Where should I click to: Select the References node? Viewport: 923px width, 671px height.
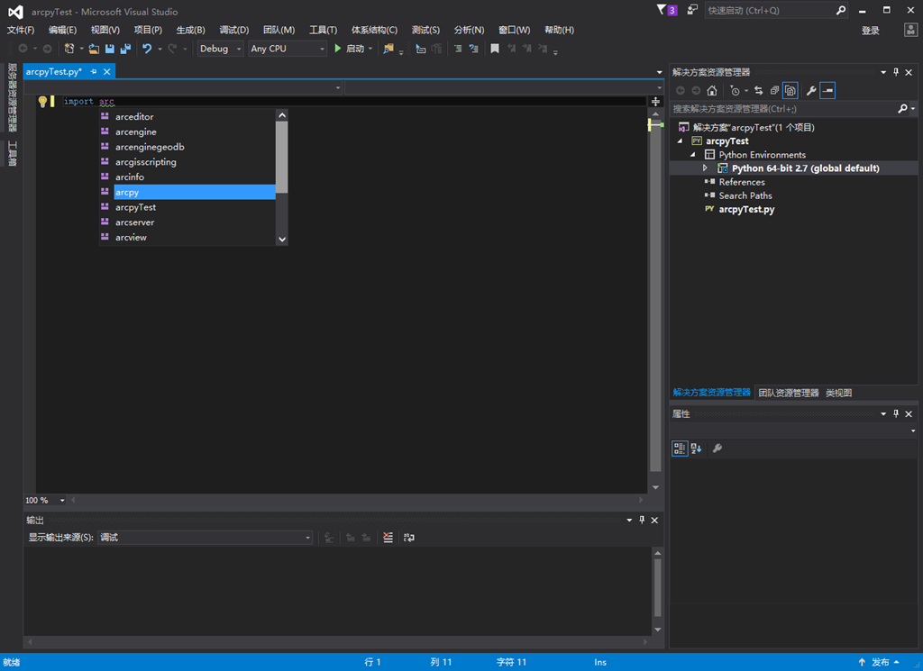tap(742, 182)
